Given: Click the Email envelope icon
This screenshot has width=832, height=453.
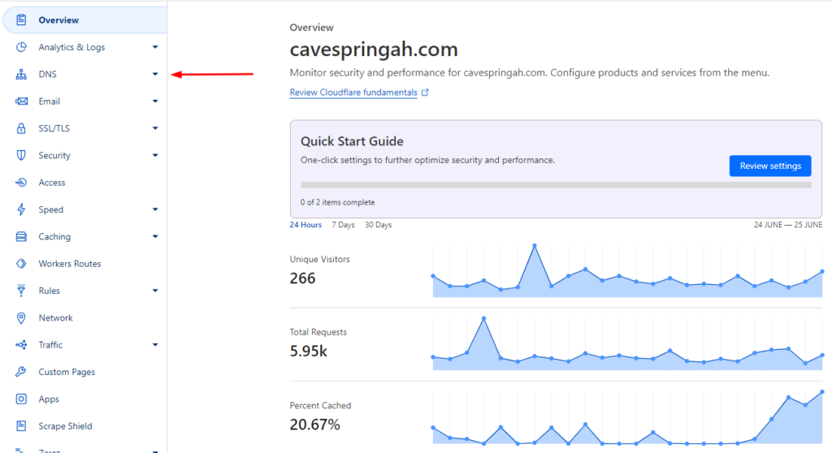Looking at the screenshot, I should coord(21,101).
